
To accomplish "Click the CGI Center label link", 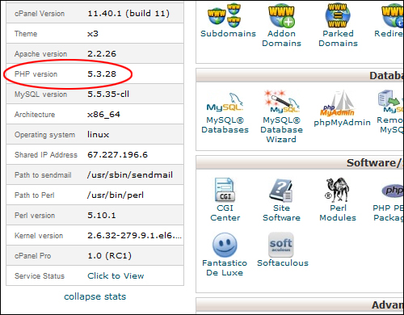I will click(225, 213).
